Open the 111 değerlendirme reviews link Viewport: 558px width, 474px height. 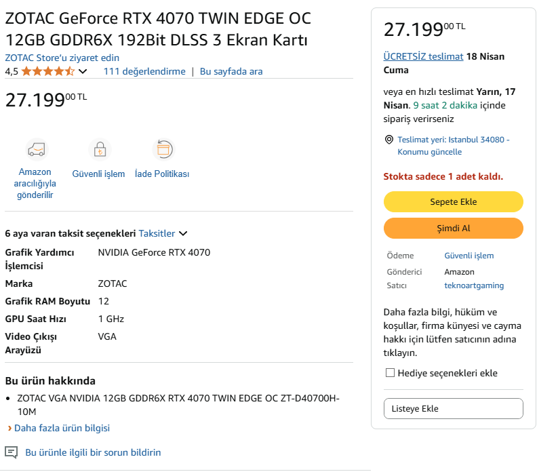[x=144, y=71]
